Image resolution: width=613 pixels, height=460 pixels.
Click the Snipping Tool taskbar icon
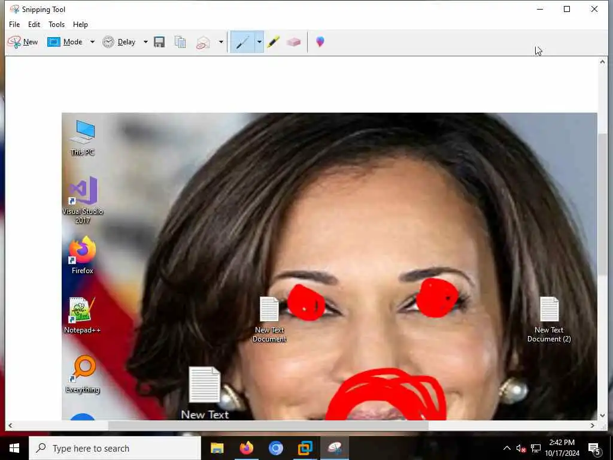pyautogui.click(x=335, y=448)
